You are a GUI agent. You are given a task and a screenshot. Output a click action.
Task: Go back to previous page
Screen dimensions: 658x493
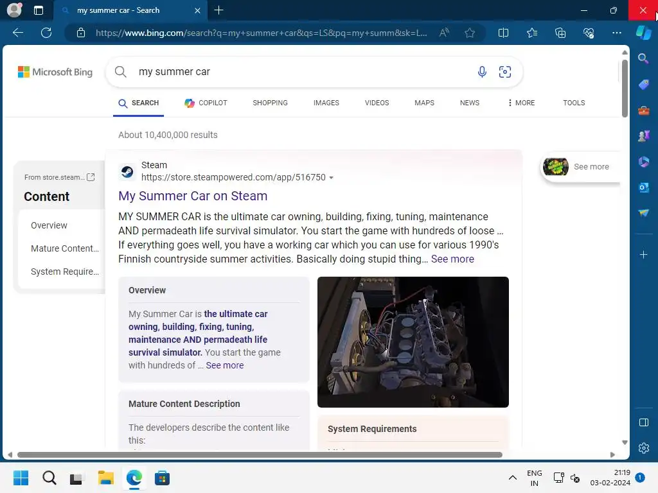coord(18,33)
